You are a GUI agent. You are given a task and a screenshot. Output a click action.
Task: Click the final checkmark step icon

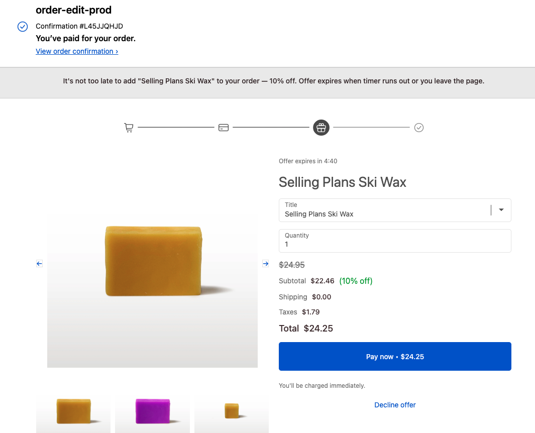(x=419, y=128)
